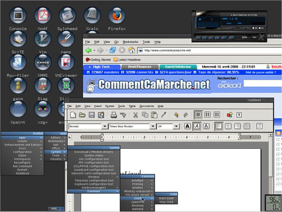This screenshot has width=282, height=212.
Task: Undo last action in word processor
Action: pyautogui.click(x=176, y=114)
